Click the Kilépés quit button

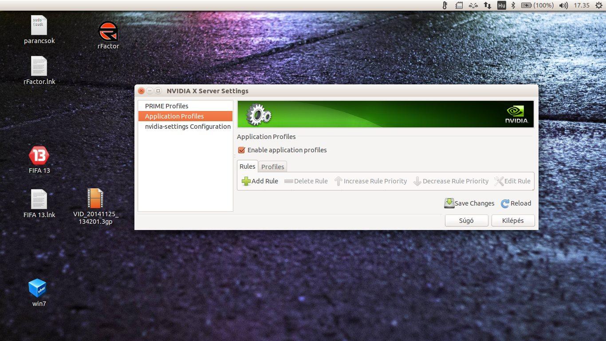(x=513, y=221)
